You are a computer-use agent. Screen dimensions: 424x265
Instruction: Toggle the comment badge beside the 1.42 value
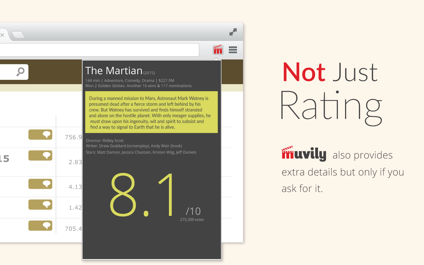click(x=40, y=205)
